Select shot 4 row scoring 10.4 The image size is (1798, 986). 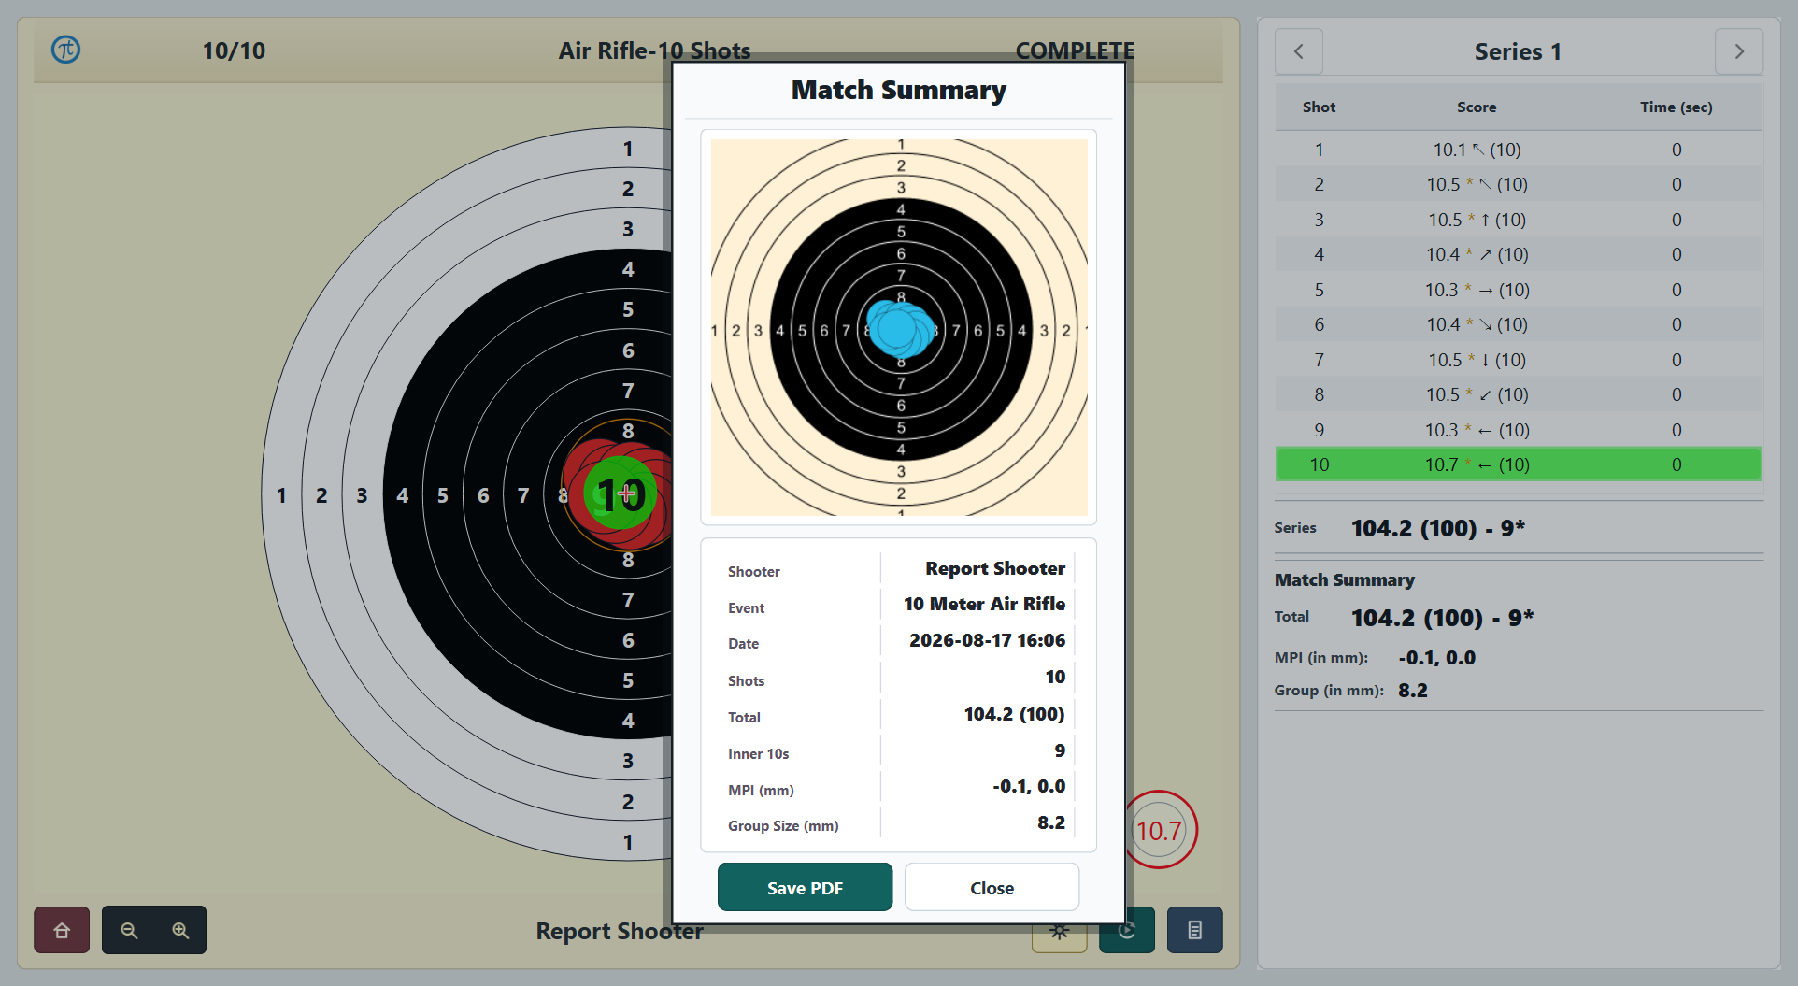click(x=1519, y=254)
